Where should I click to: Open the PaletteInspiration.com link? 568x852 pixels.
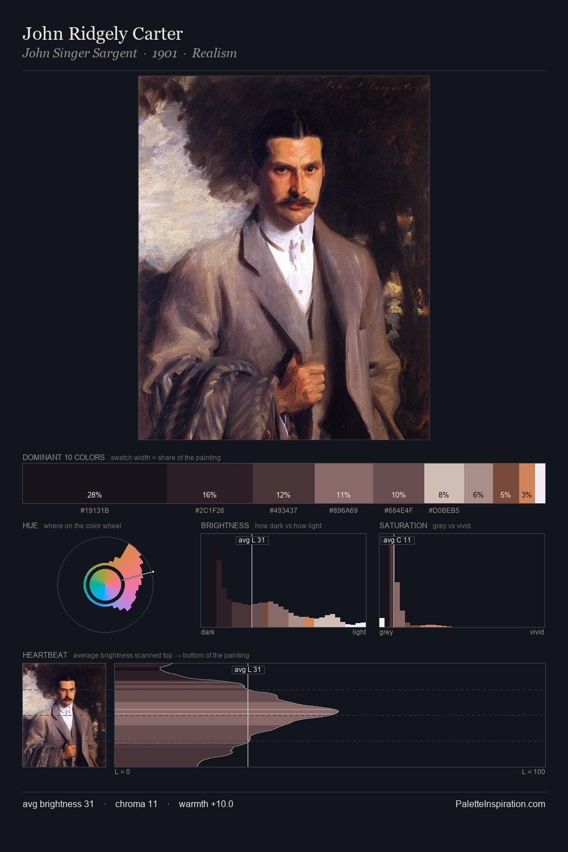point(500,804)
